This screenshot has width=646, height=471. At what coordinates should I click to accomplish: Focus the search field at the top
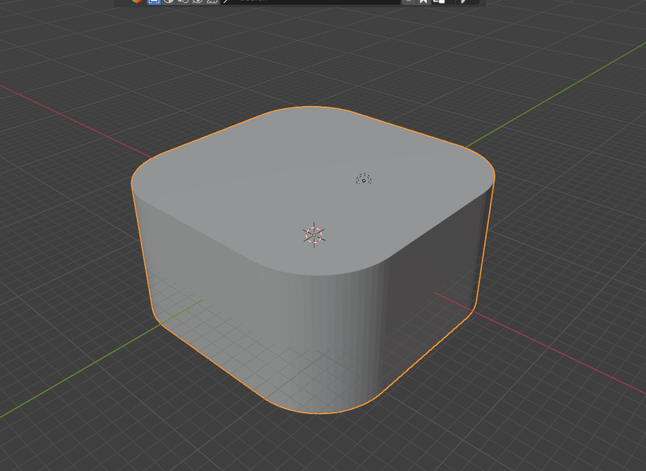pyautogui.click(x=310, y=2)
